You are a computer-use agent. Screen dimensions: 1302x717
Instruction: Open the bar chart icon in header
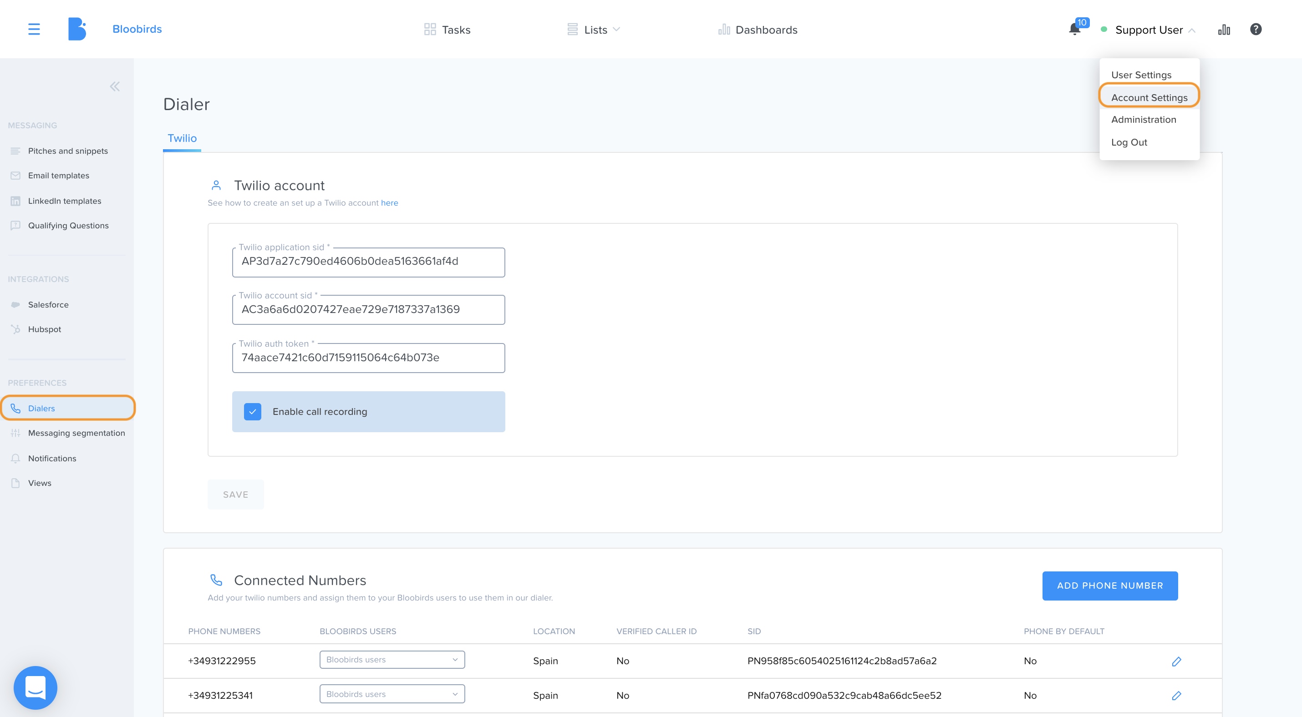pyautogui.click(x=1224, y=30)
